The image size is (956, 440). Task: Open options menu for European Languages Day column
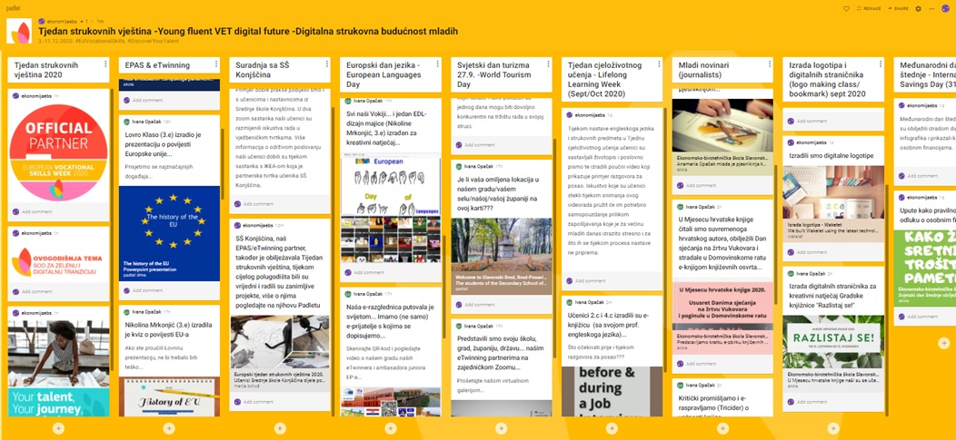point(437,64)
